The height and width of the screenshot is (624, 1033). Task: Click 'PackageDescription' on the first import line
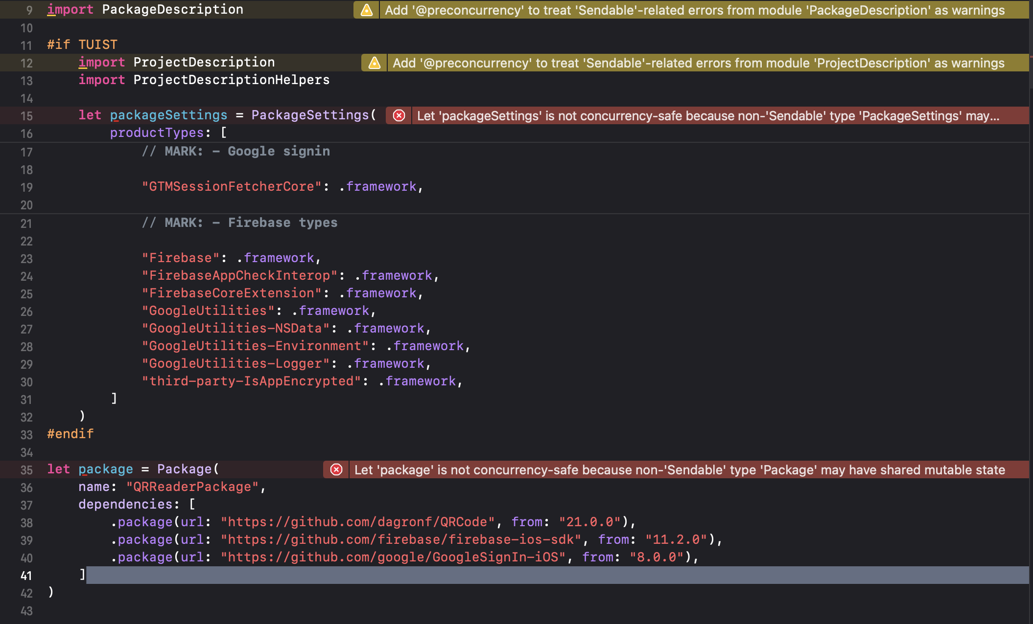tap(173, 9)
